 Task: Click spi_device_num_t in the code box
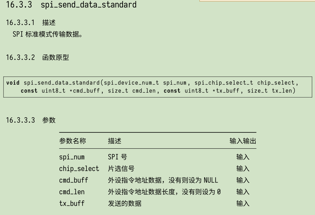click(131, 83)
